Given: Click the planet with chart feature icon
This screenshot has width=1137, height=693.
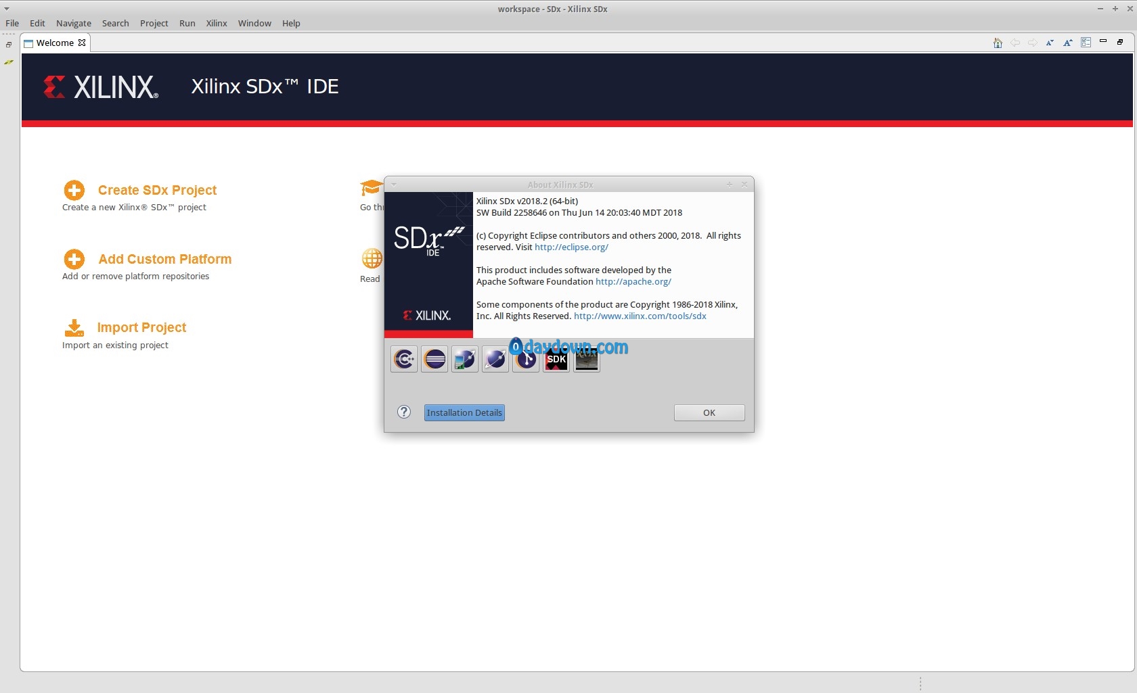Looking at the screenshot, I should click(x=465, y=359).
